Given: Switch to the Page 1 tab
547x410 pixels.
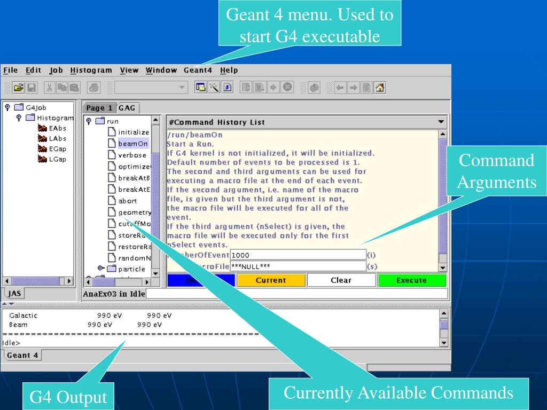Looking at the screenshot, I should click(99, 108).
